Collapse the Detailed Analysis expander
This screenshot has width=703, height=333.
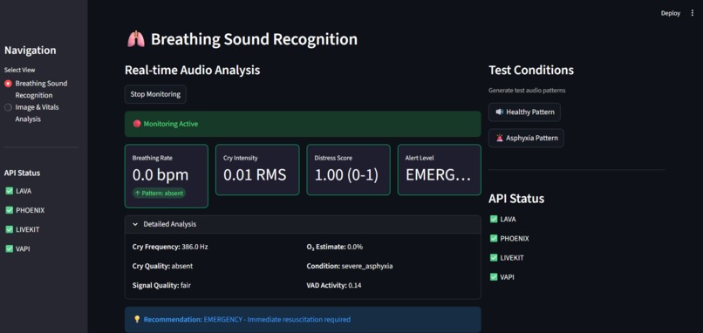click(303, 224)
